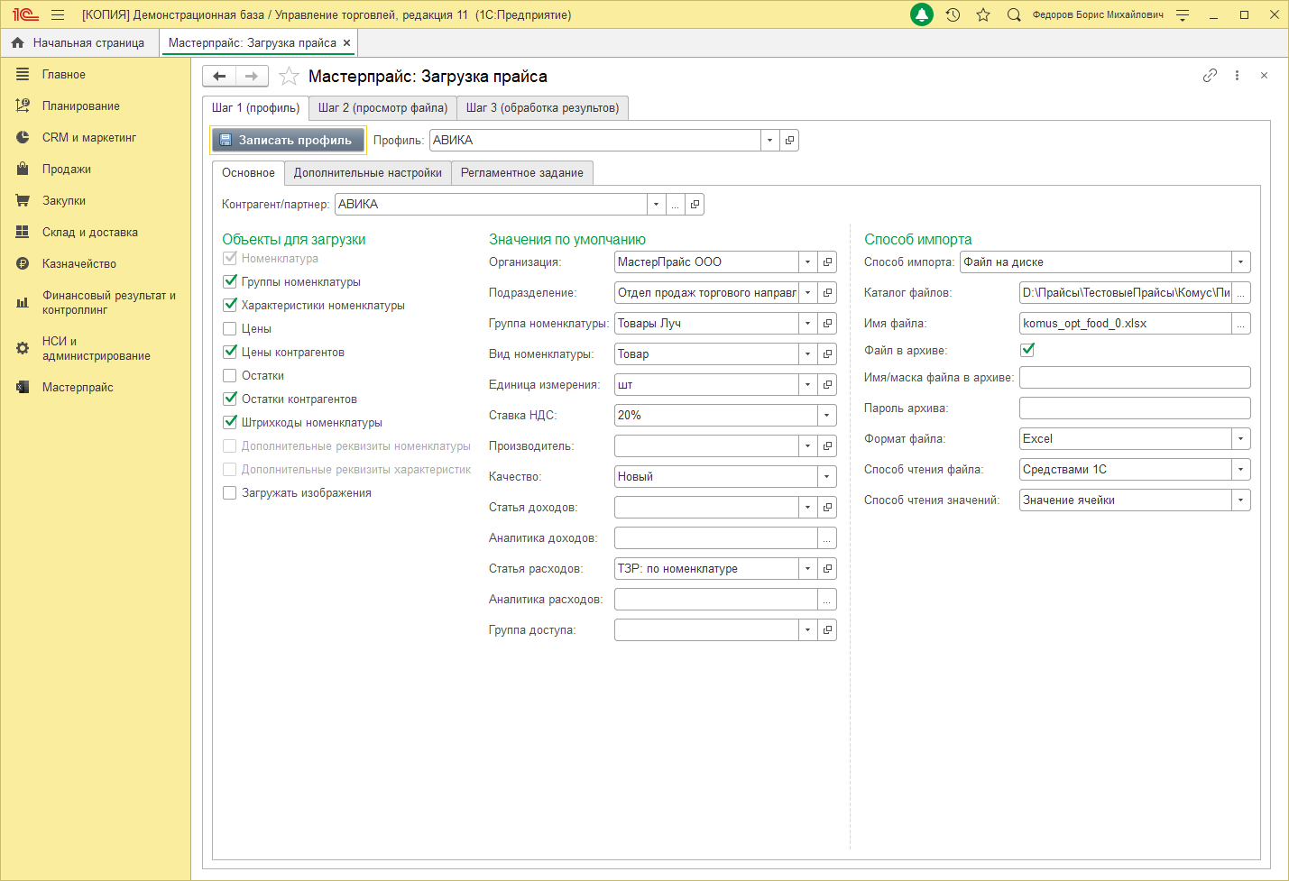
Task: Toggle the Файл в архиве checkbox
Action: 1027,350
